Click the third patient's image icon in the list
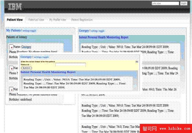The height and width of the screenshot is (133, 192). [x=11, y=89]
